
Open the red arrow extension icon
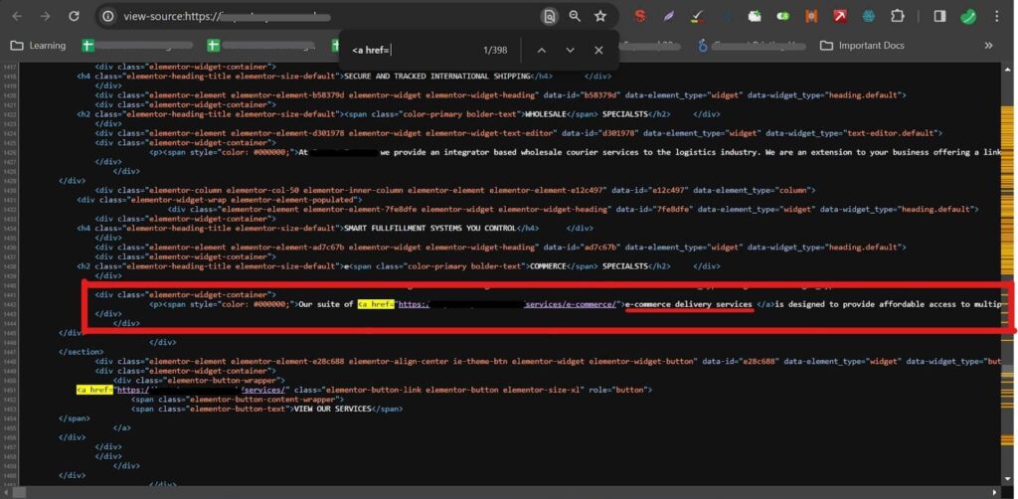[840, 16]
